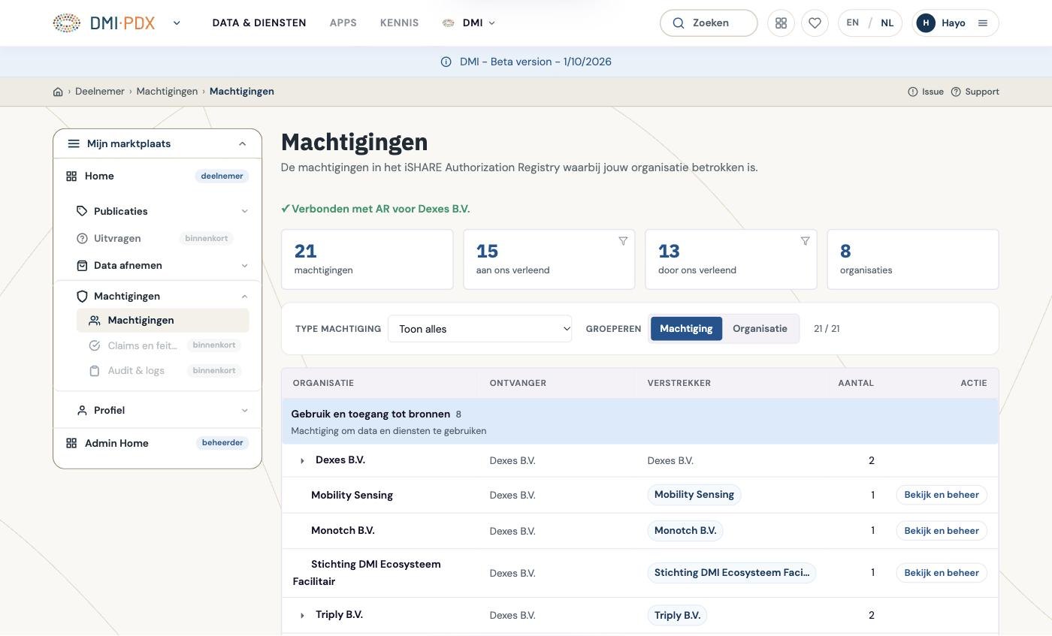This screenshot has height=636, width=1052.
Task: Click the search magnifier icon
Action: coord(679,23)
